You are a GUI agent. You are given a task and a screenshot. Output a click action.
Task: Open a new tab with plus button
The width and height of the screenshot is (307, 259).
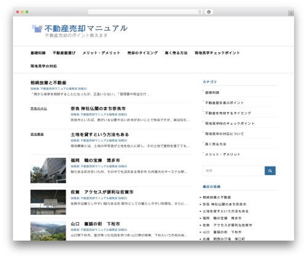coord(291,13)
